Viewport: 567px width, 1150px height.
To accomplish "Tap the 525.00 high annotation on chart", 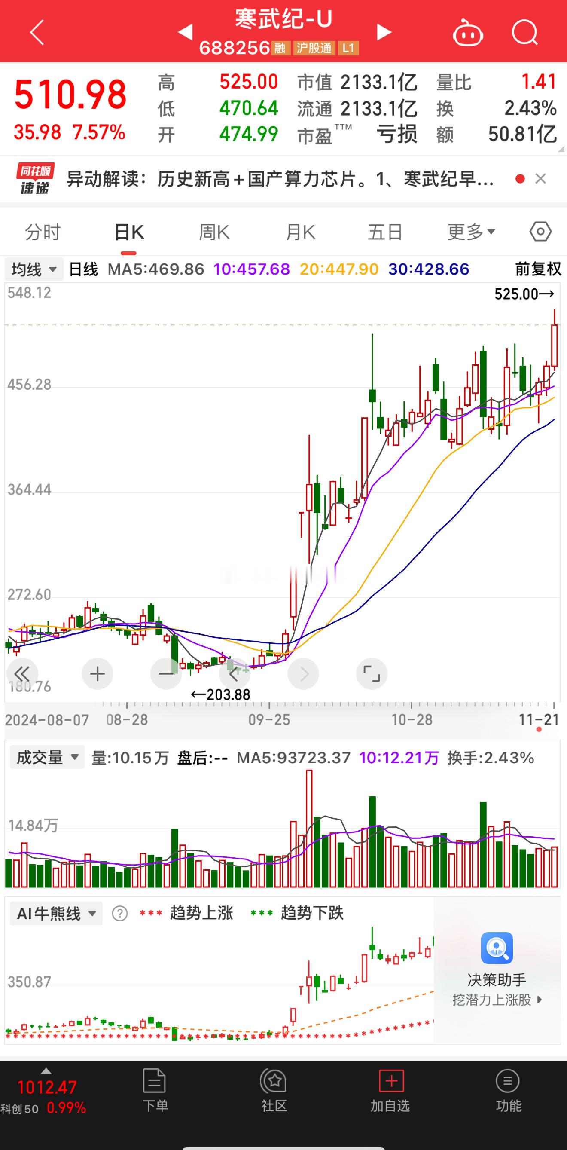I will [x=524, y=294].
